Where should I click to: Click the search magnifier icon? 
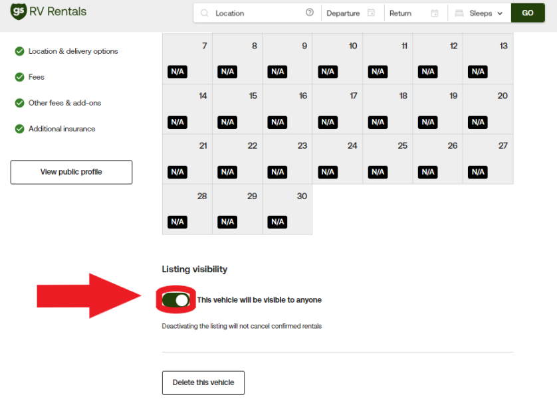[x=204, y=13]
